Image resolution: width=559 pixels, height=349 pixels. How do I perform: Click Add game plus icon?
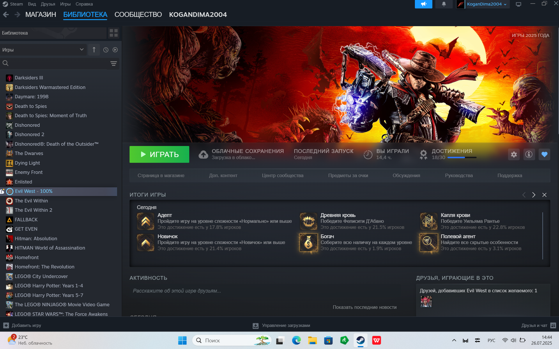click(6, 325)
